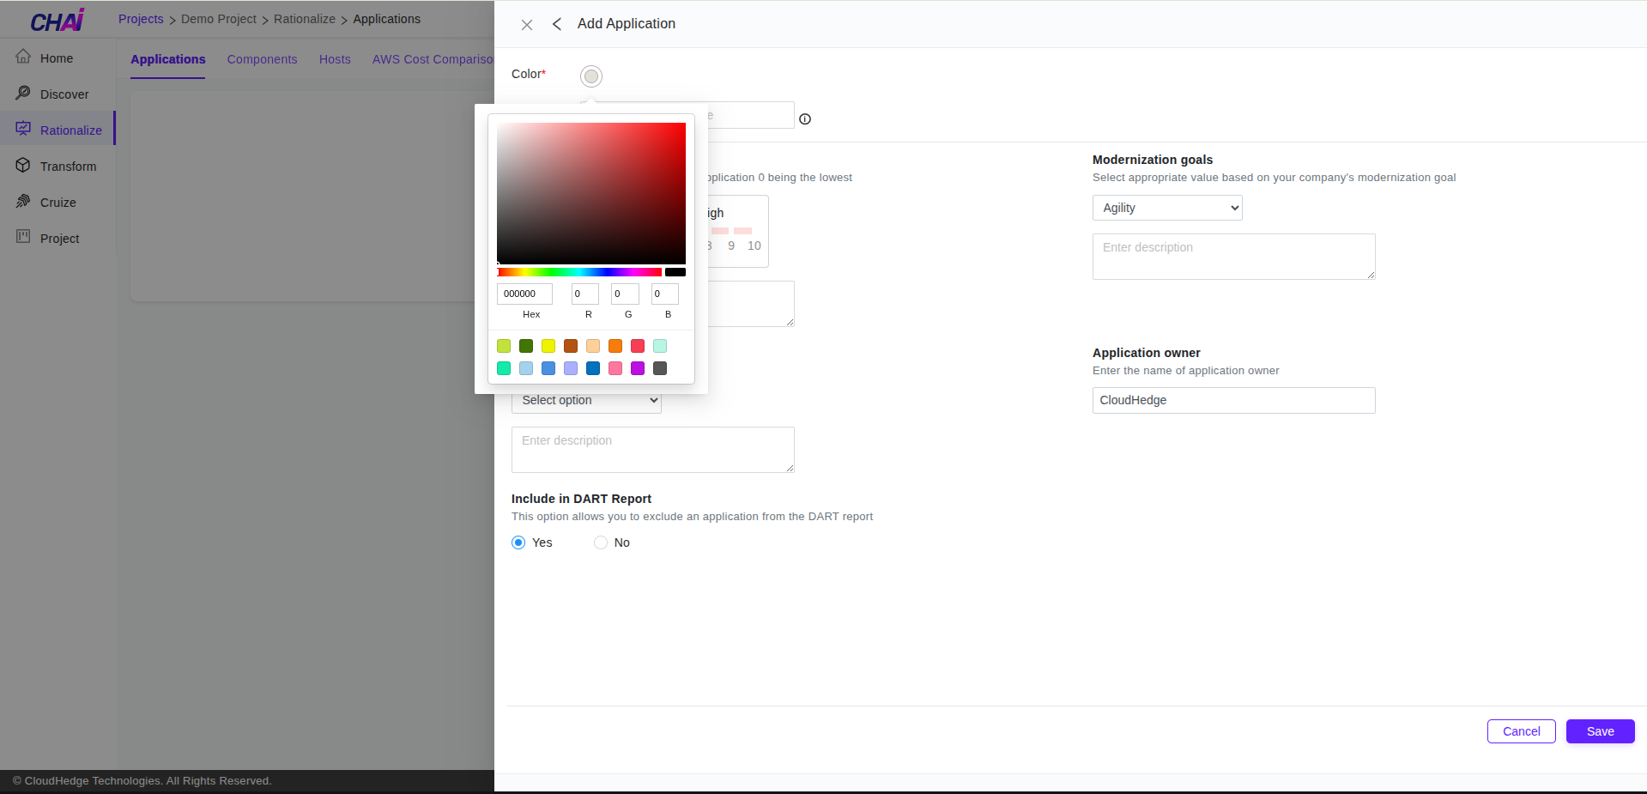1647x794 pixels.
Task: Click the Home sidebar icon
Action: coord(23,57)
